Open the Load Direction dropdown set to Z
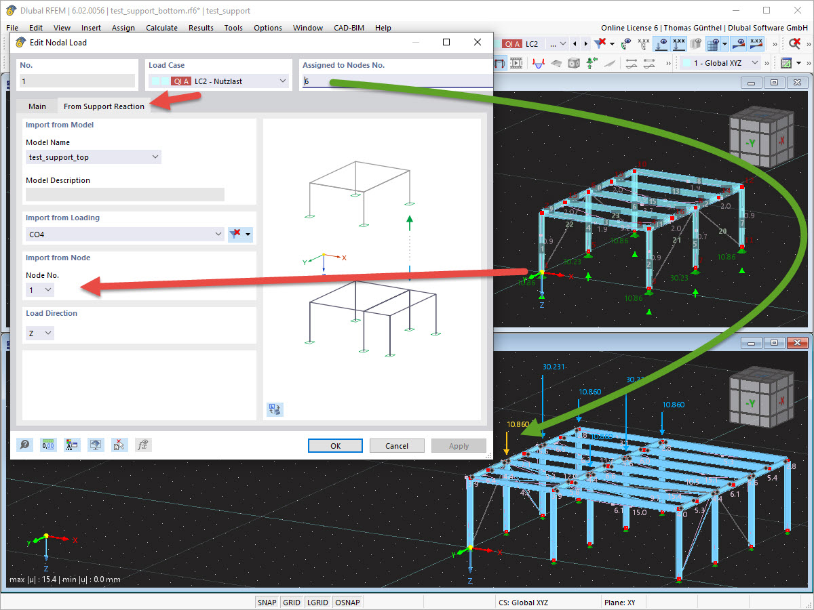 (x=39, y=333)
